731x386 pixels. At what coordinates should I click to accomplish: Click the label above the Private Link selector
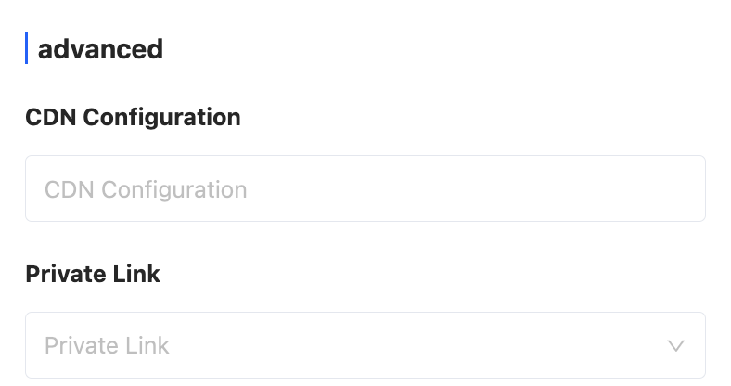93,275
